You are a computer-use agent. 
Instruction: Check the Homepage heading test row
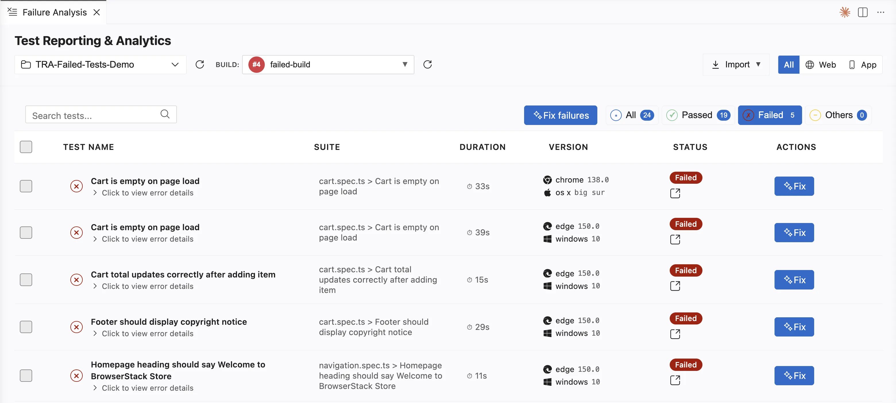tap(26, 375)
